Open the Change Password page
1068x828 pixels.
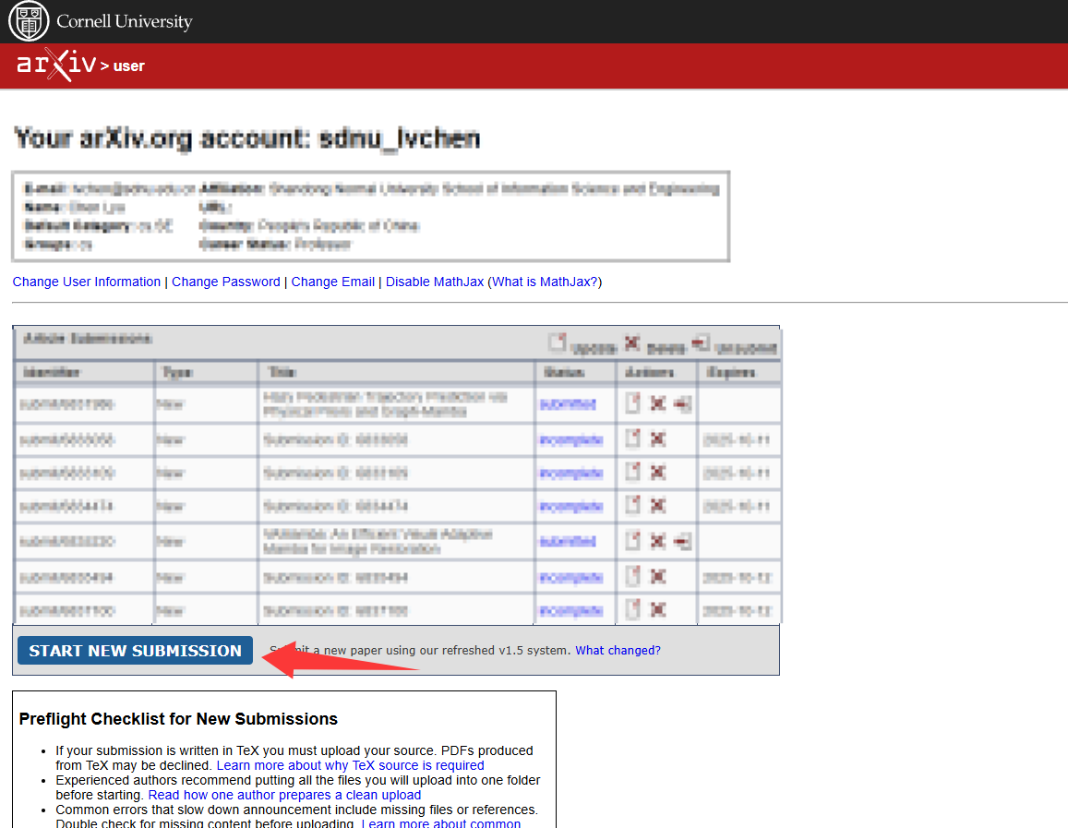225,282
